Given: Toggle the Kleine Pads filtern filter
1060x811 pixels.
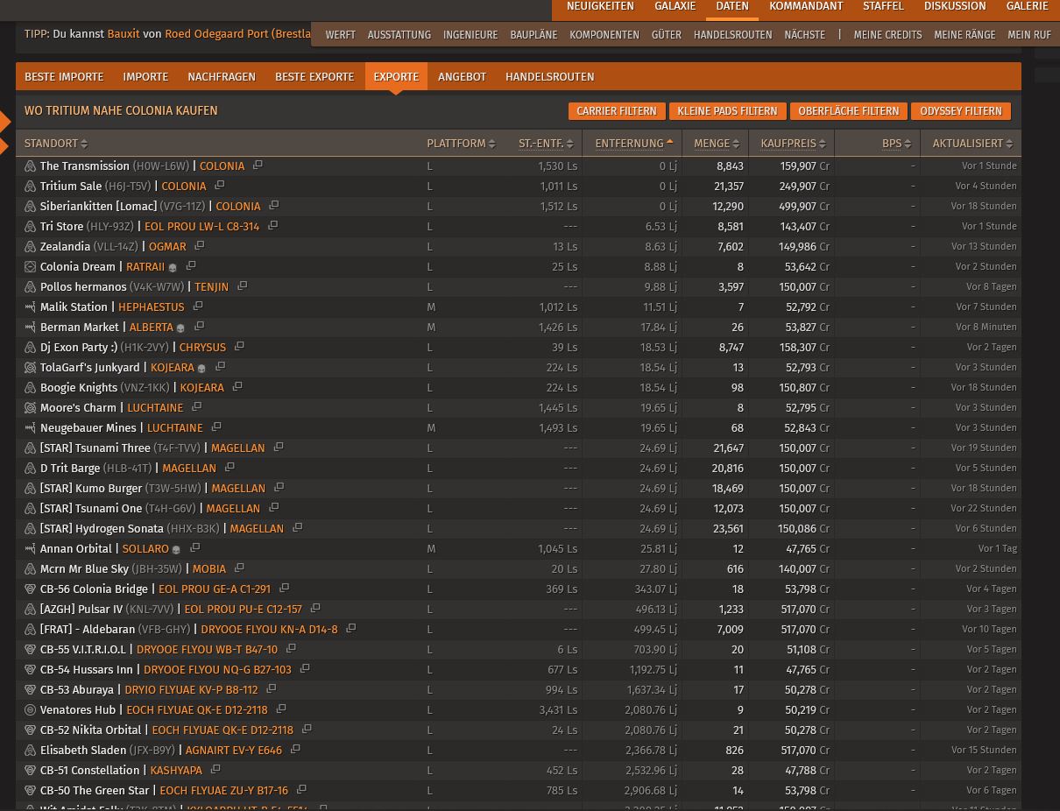Looking at the screenshot, I should click(727, 111).
